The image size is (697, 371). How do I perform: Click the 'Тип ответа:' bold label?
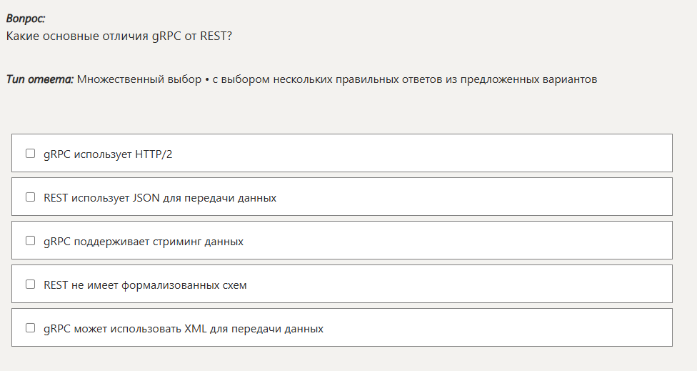[39, 79]
